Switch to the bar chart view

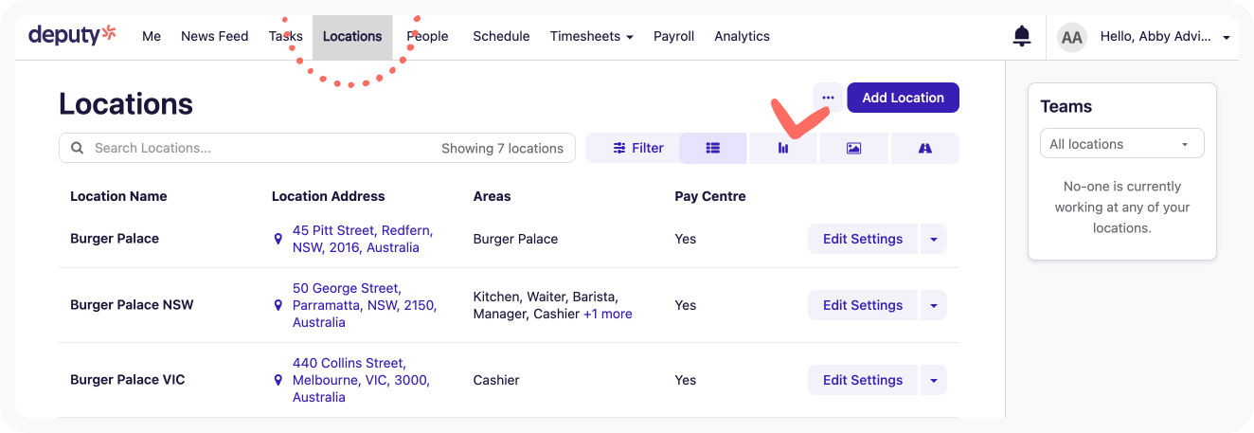[783, 148]
